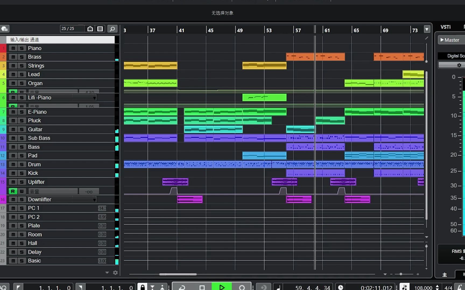The image size is (465, 290).
Task: Open the ruler options dropdown arrow
Action: click(x=427, y=29)
